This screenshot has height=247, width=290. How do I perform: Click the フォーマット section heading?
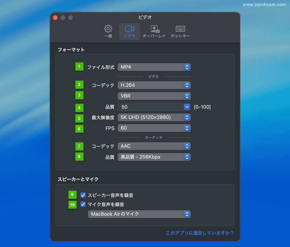coord(71,50)
